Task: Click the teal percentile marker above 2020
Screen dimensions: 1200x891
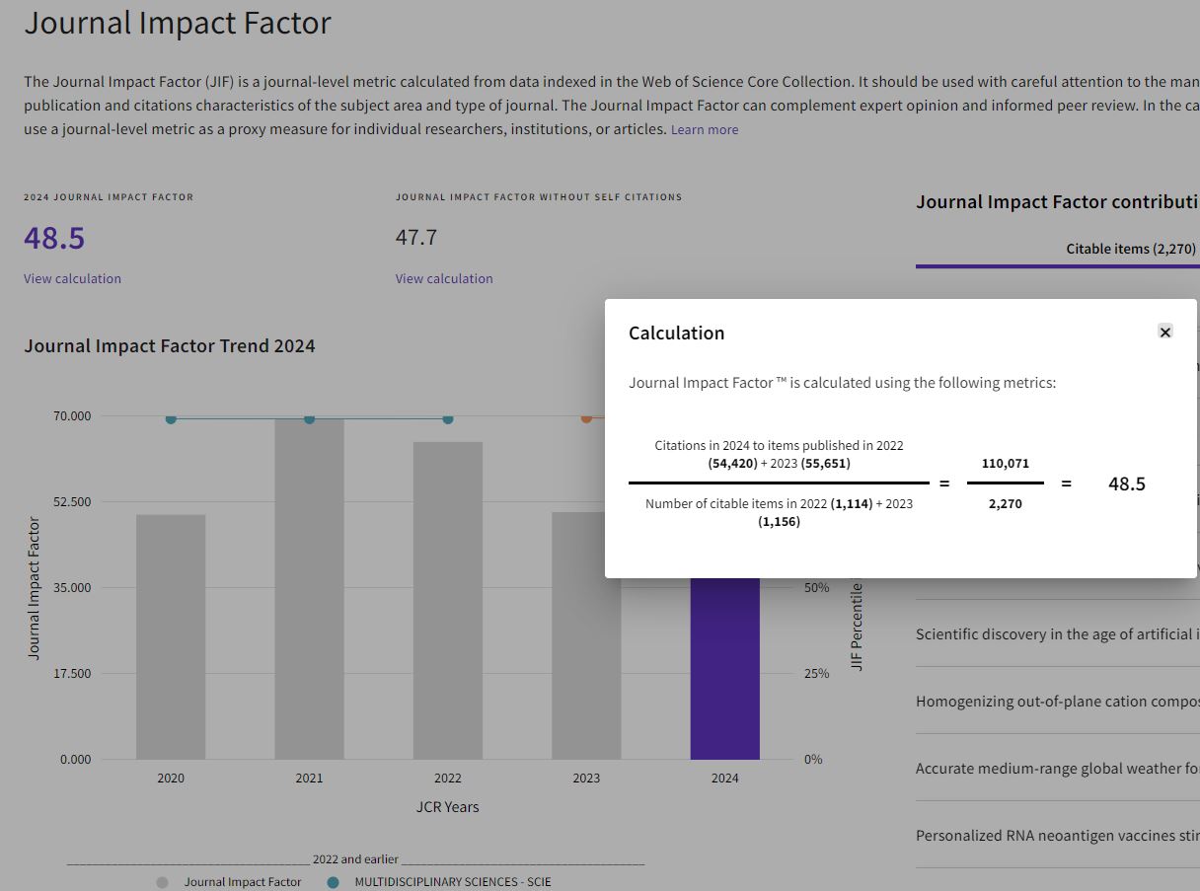Action: 171,418
